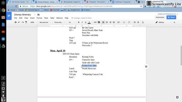This screenshot has width=182, height=102.
Task: Toggle Italic formatting
Action: (x=82, y=22)
